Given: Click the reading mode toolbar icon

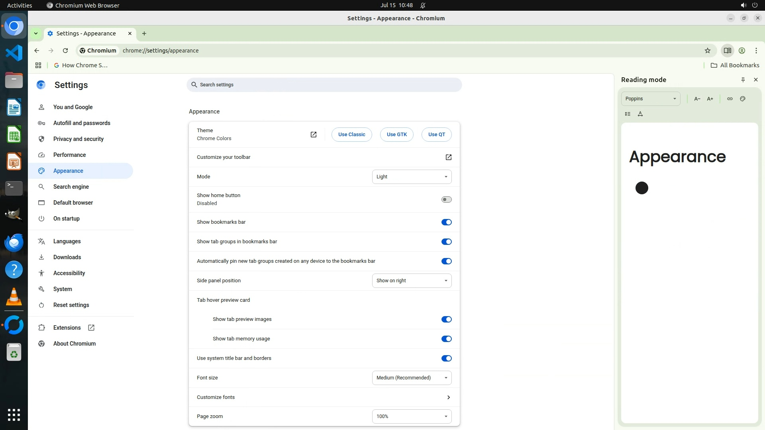Looking at the screenshot, I should pos(727,51).
